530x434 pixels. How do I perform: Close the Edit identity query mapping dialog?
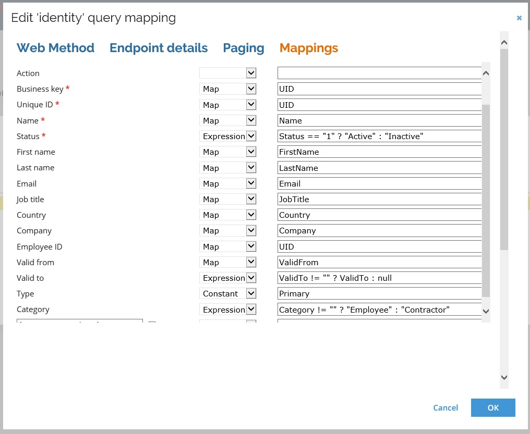519,18
